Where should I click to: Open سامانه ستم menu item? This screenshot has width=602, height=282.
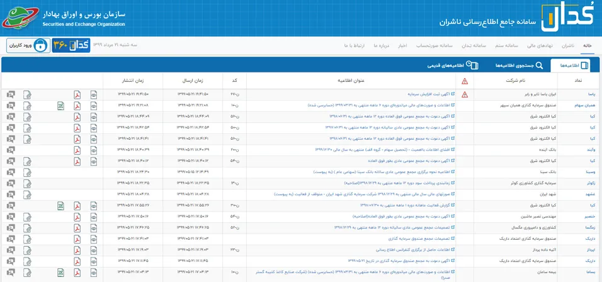(x=506, y=45)
